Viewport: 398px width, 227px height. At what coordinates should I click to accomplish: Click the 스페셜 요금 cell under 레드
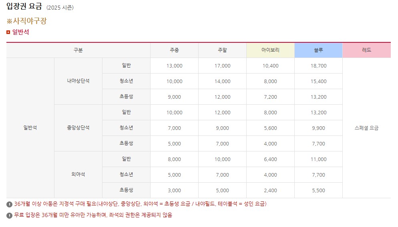tap(366, 128)
